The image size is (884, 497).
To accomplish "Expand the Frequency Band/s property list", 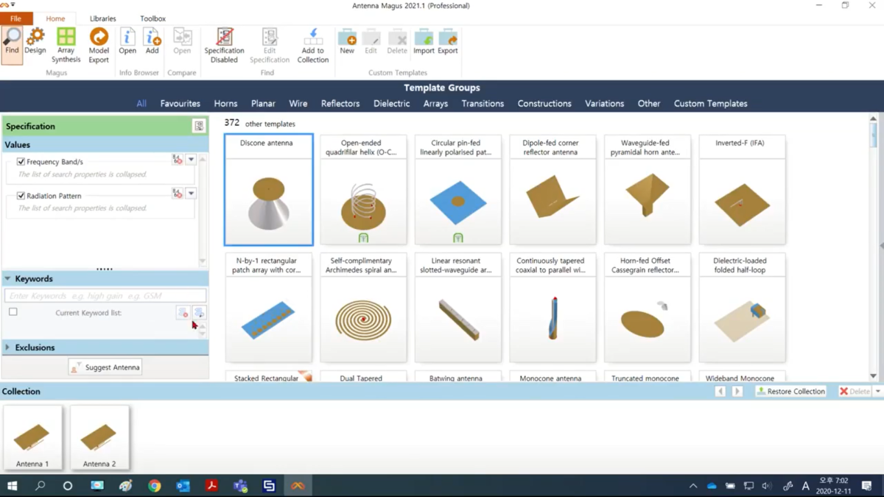I will 191,160.
